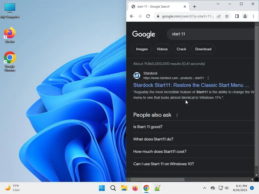Click the address bar URL
259x194 pixels.
tap(188, 16)
